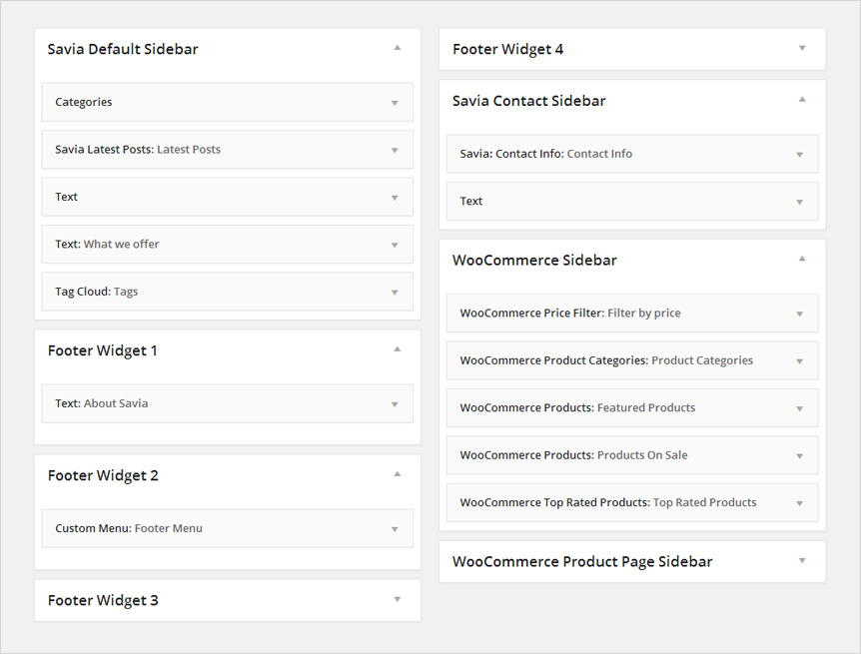This screenshot has height=654, width=861.
Task: Expand WooCommerce Price Filter widget arrow
Action: coord(799,314)
